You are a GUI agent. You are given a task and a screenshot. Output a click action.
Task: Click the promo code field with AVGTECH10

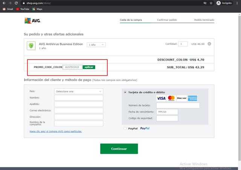tap(72, 67)
